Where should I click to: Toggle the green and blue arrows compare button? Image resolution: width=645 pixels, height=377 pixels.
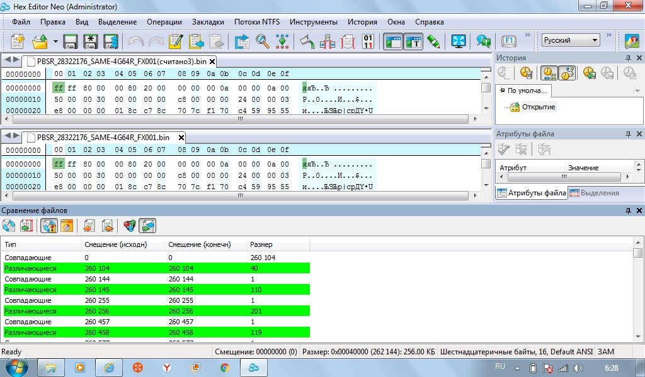pyautogui.click(x=147, y=226)
